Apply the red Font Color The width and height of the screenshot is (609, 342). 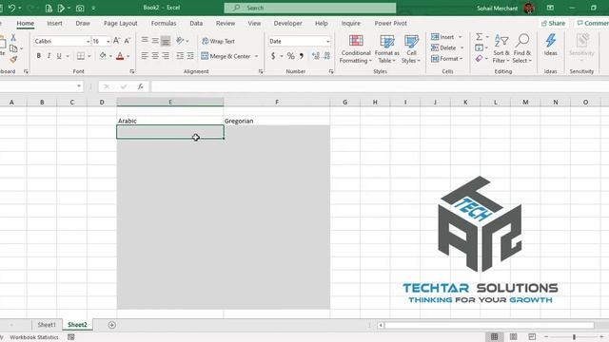[x=120, y=56]
